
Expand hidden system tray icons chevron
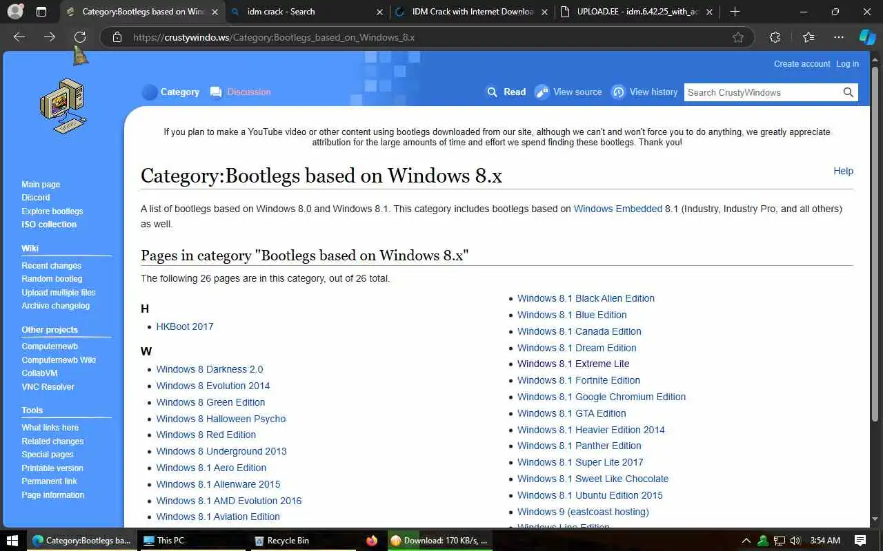(746, 541)
